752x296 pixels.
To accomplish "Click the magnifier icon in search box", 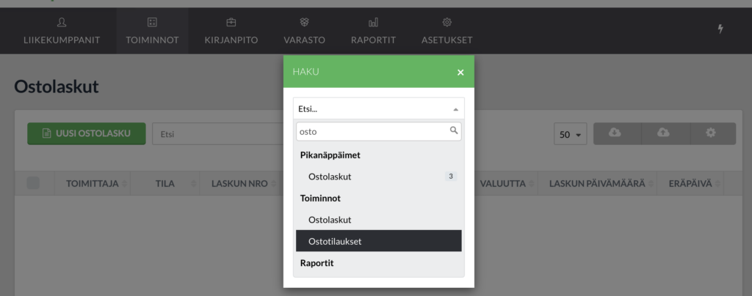I will [454, 130].
